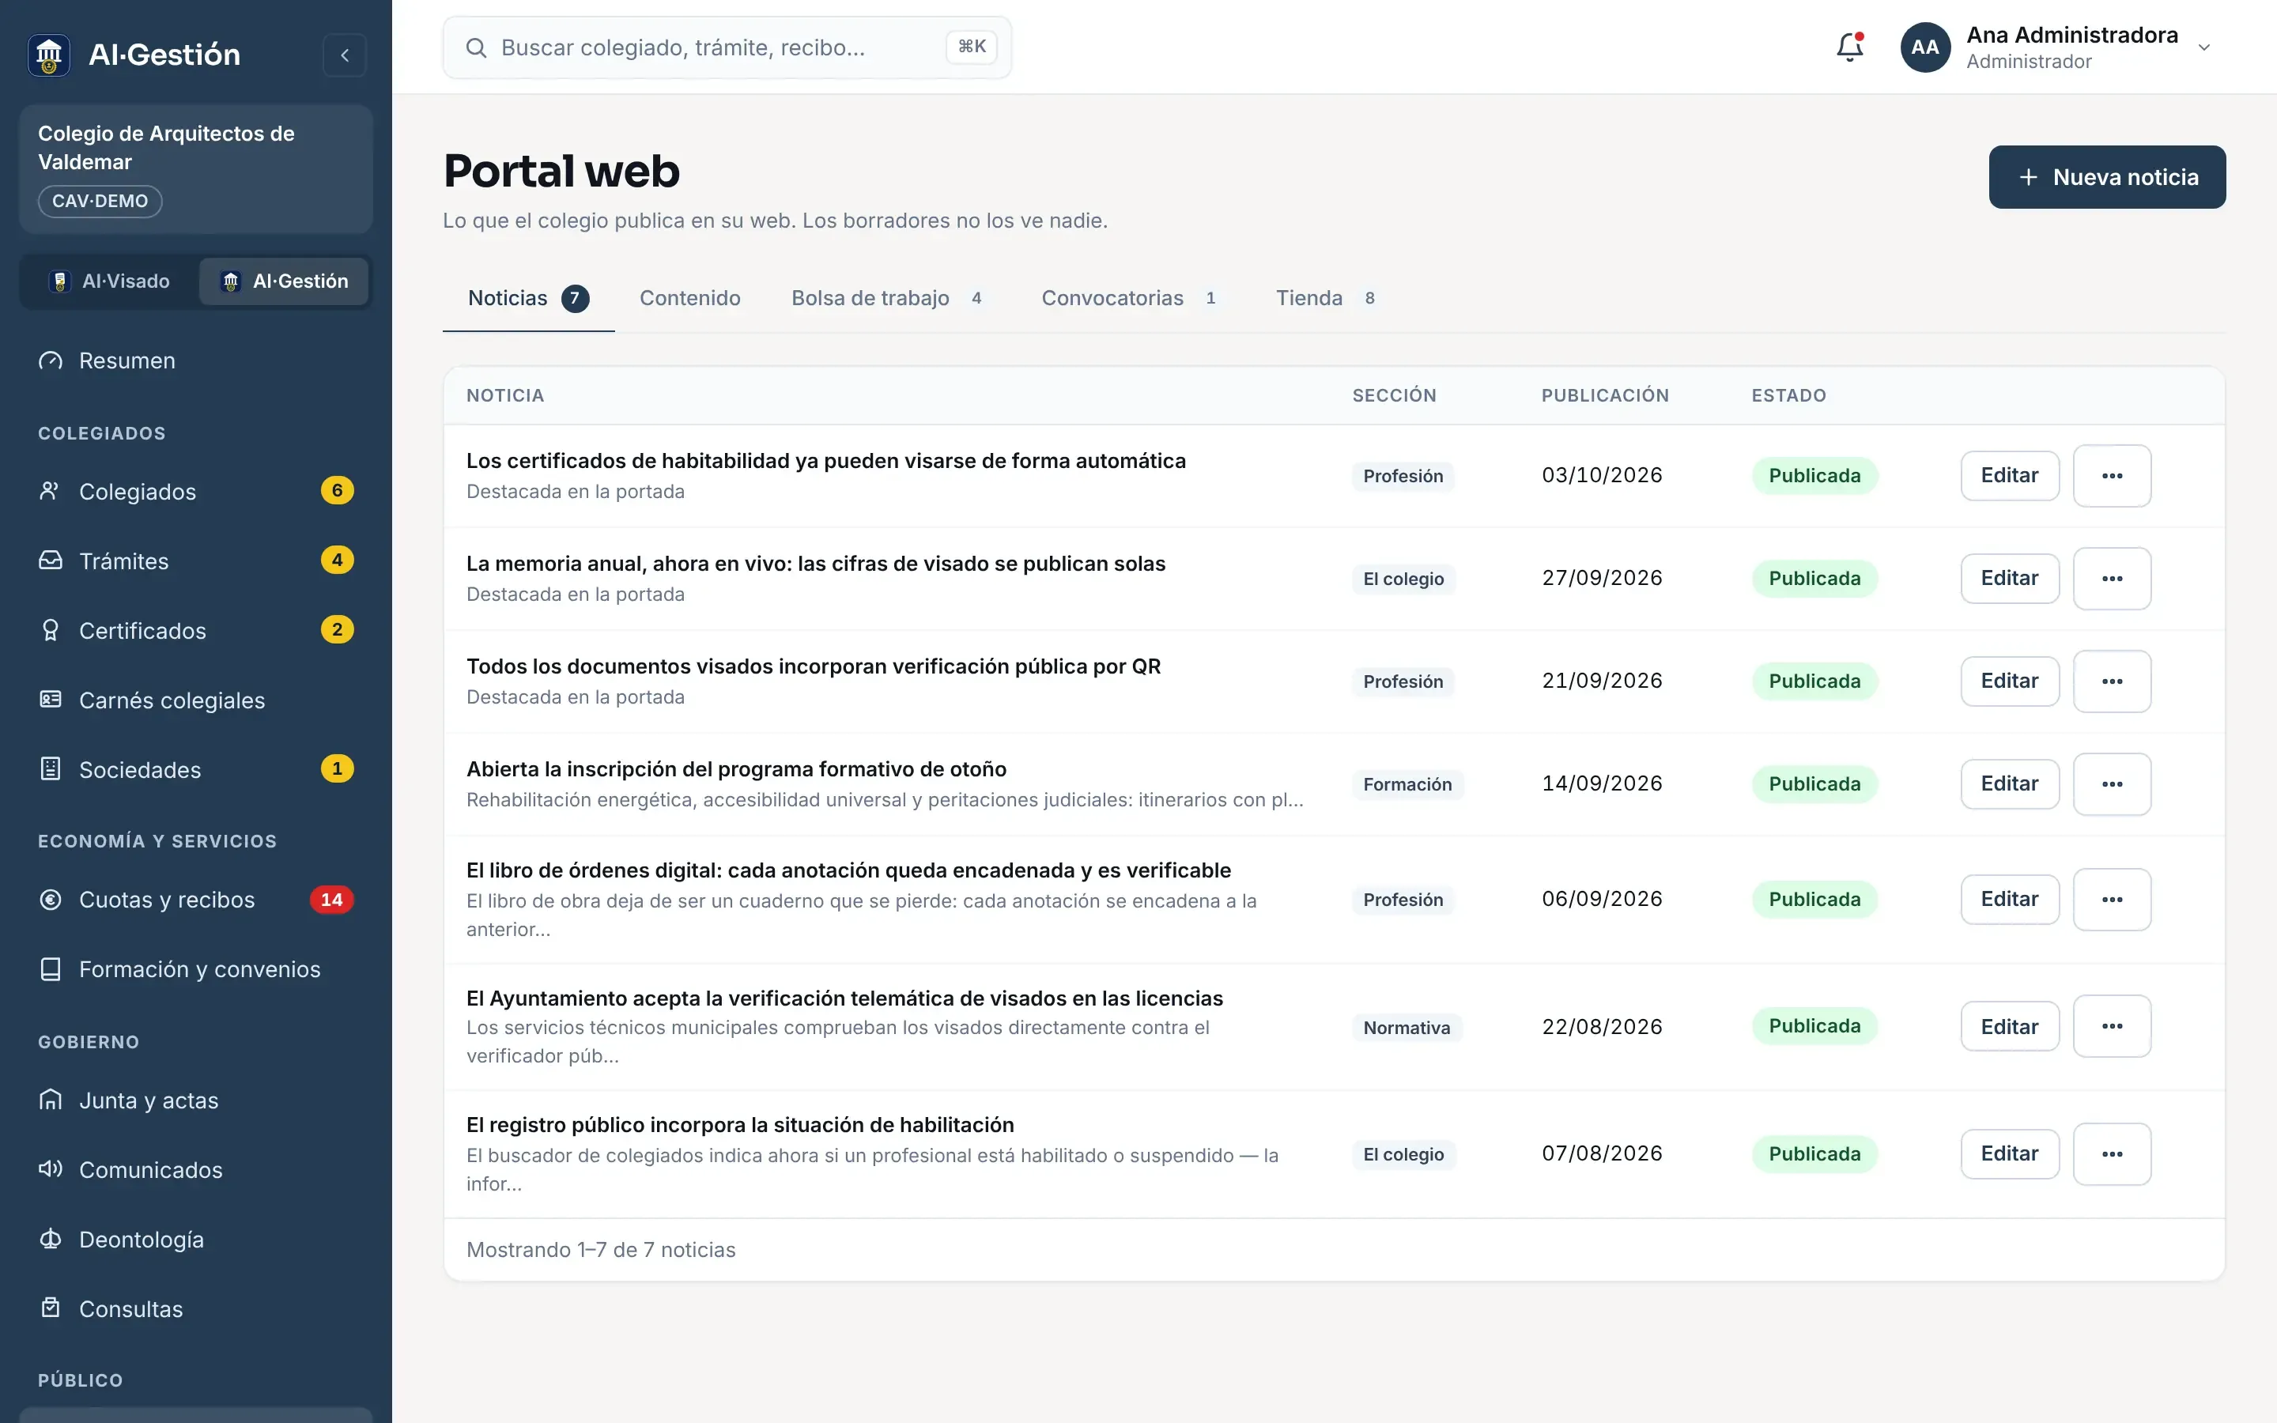The width and height of the screenshot is (2277, 1423).
Task: Open Cuotas y recibos
Action: coord(196,900)
